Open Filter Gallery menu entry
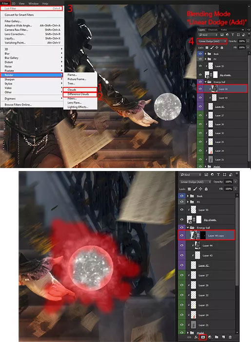The image size is (251, 342). [x=13, y=21]
